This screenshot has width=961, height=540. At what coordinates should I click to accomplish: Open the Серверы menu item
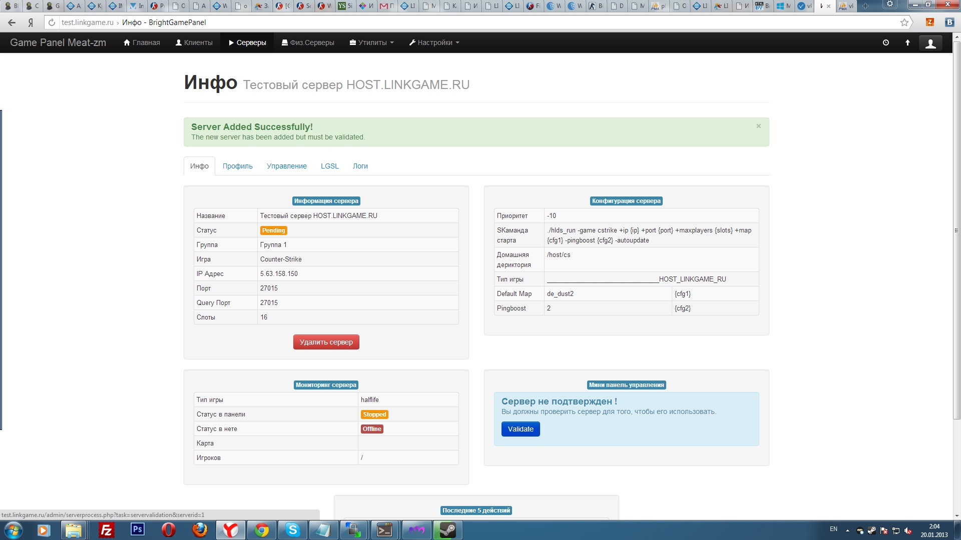pos(247,43)
